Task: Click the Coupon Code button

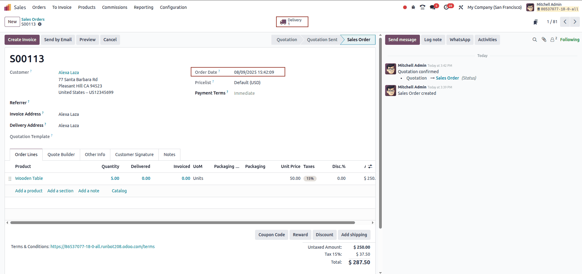Action: 271,235
